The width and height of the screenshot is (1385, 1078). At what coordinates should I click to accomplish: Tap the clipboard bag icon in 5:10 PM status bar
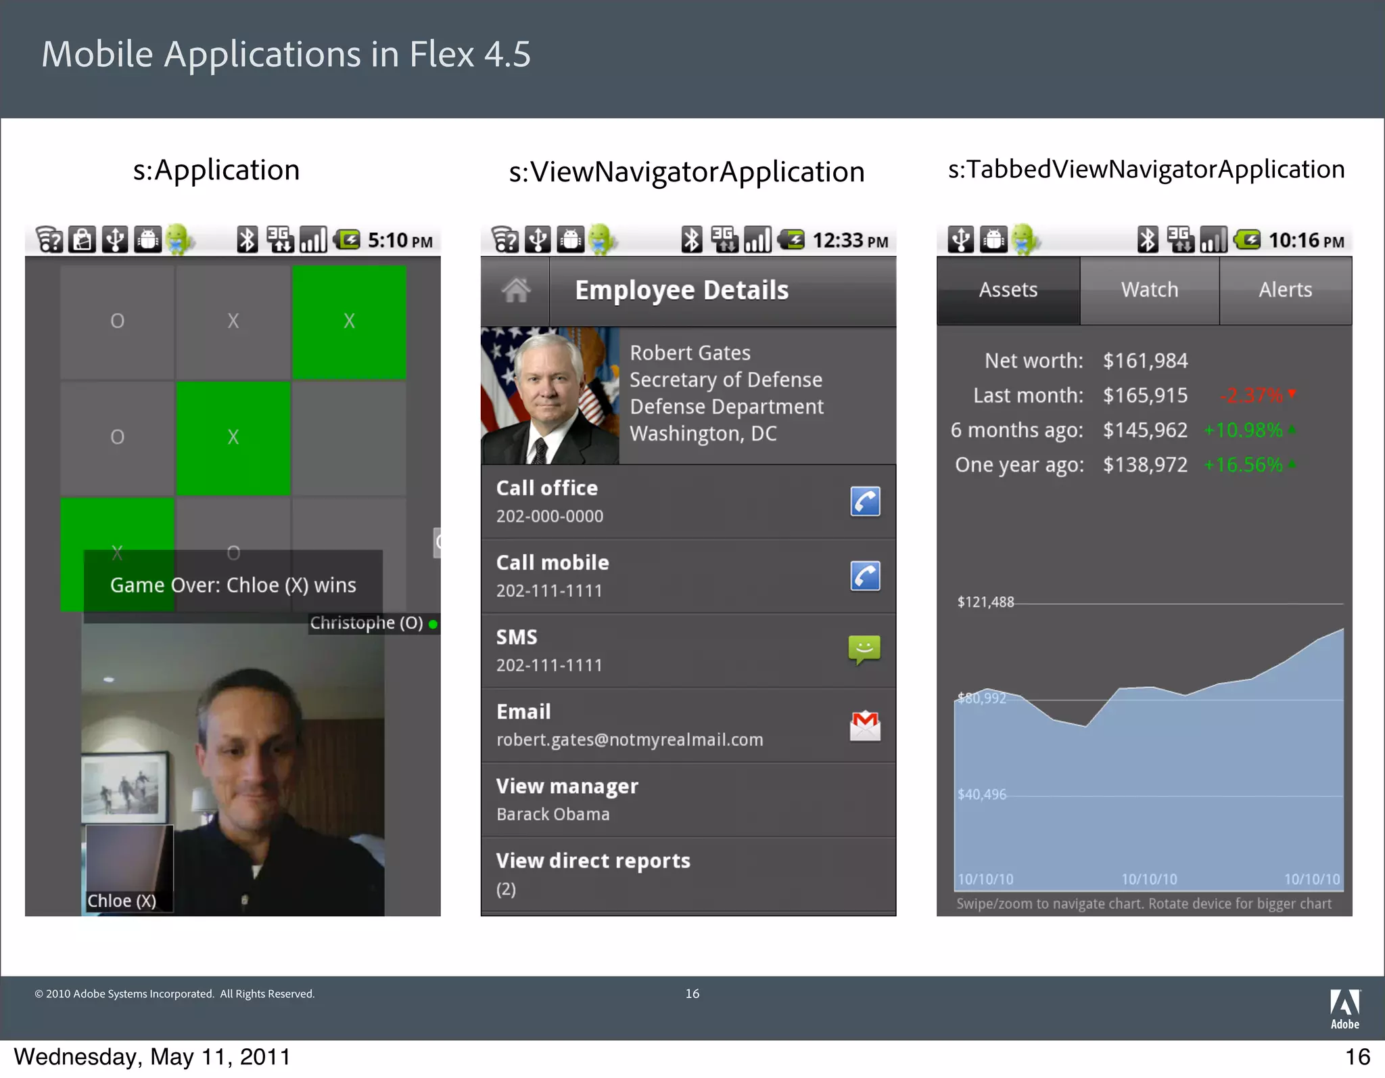83,240
